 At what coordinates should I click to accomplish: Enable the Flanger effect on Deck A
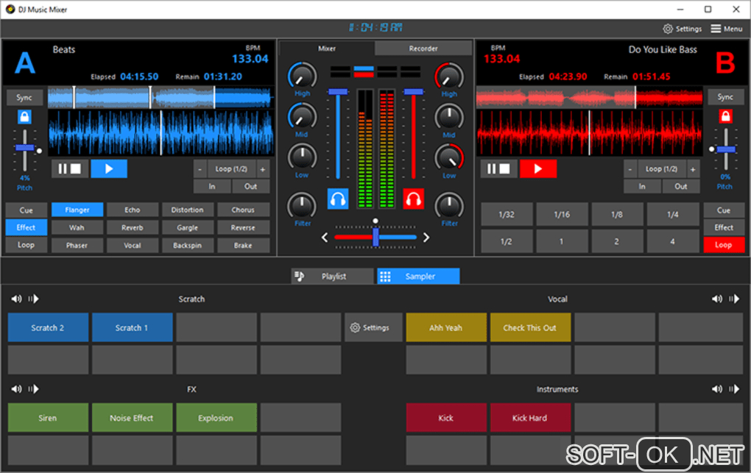click(x=77, y=210)
